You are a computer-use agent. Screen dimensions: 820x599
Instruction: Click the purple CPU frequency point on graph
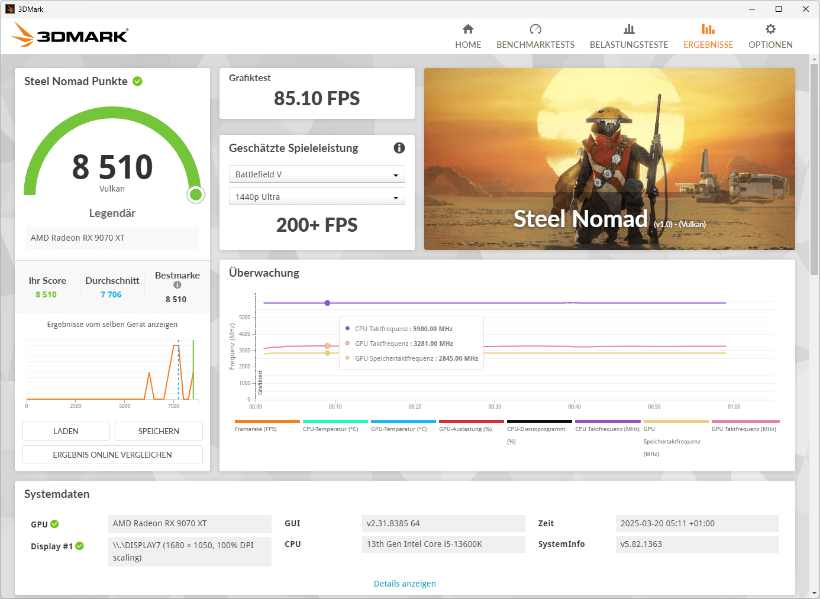click(x=327, y=303)
